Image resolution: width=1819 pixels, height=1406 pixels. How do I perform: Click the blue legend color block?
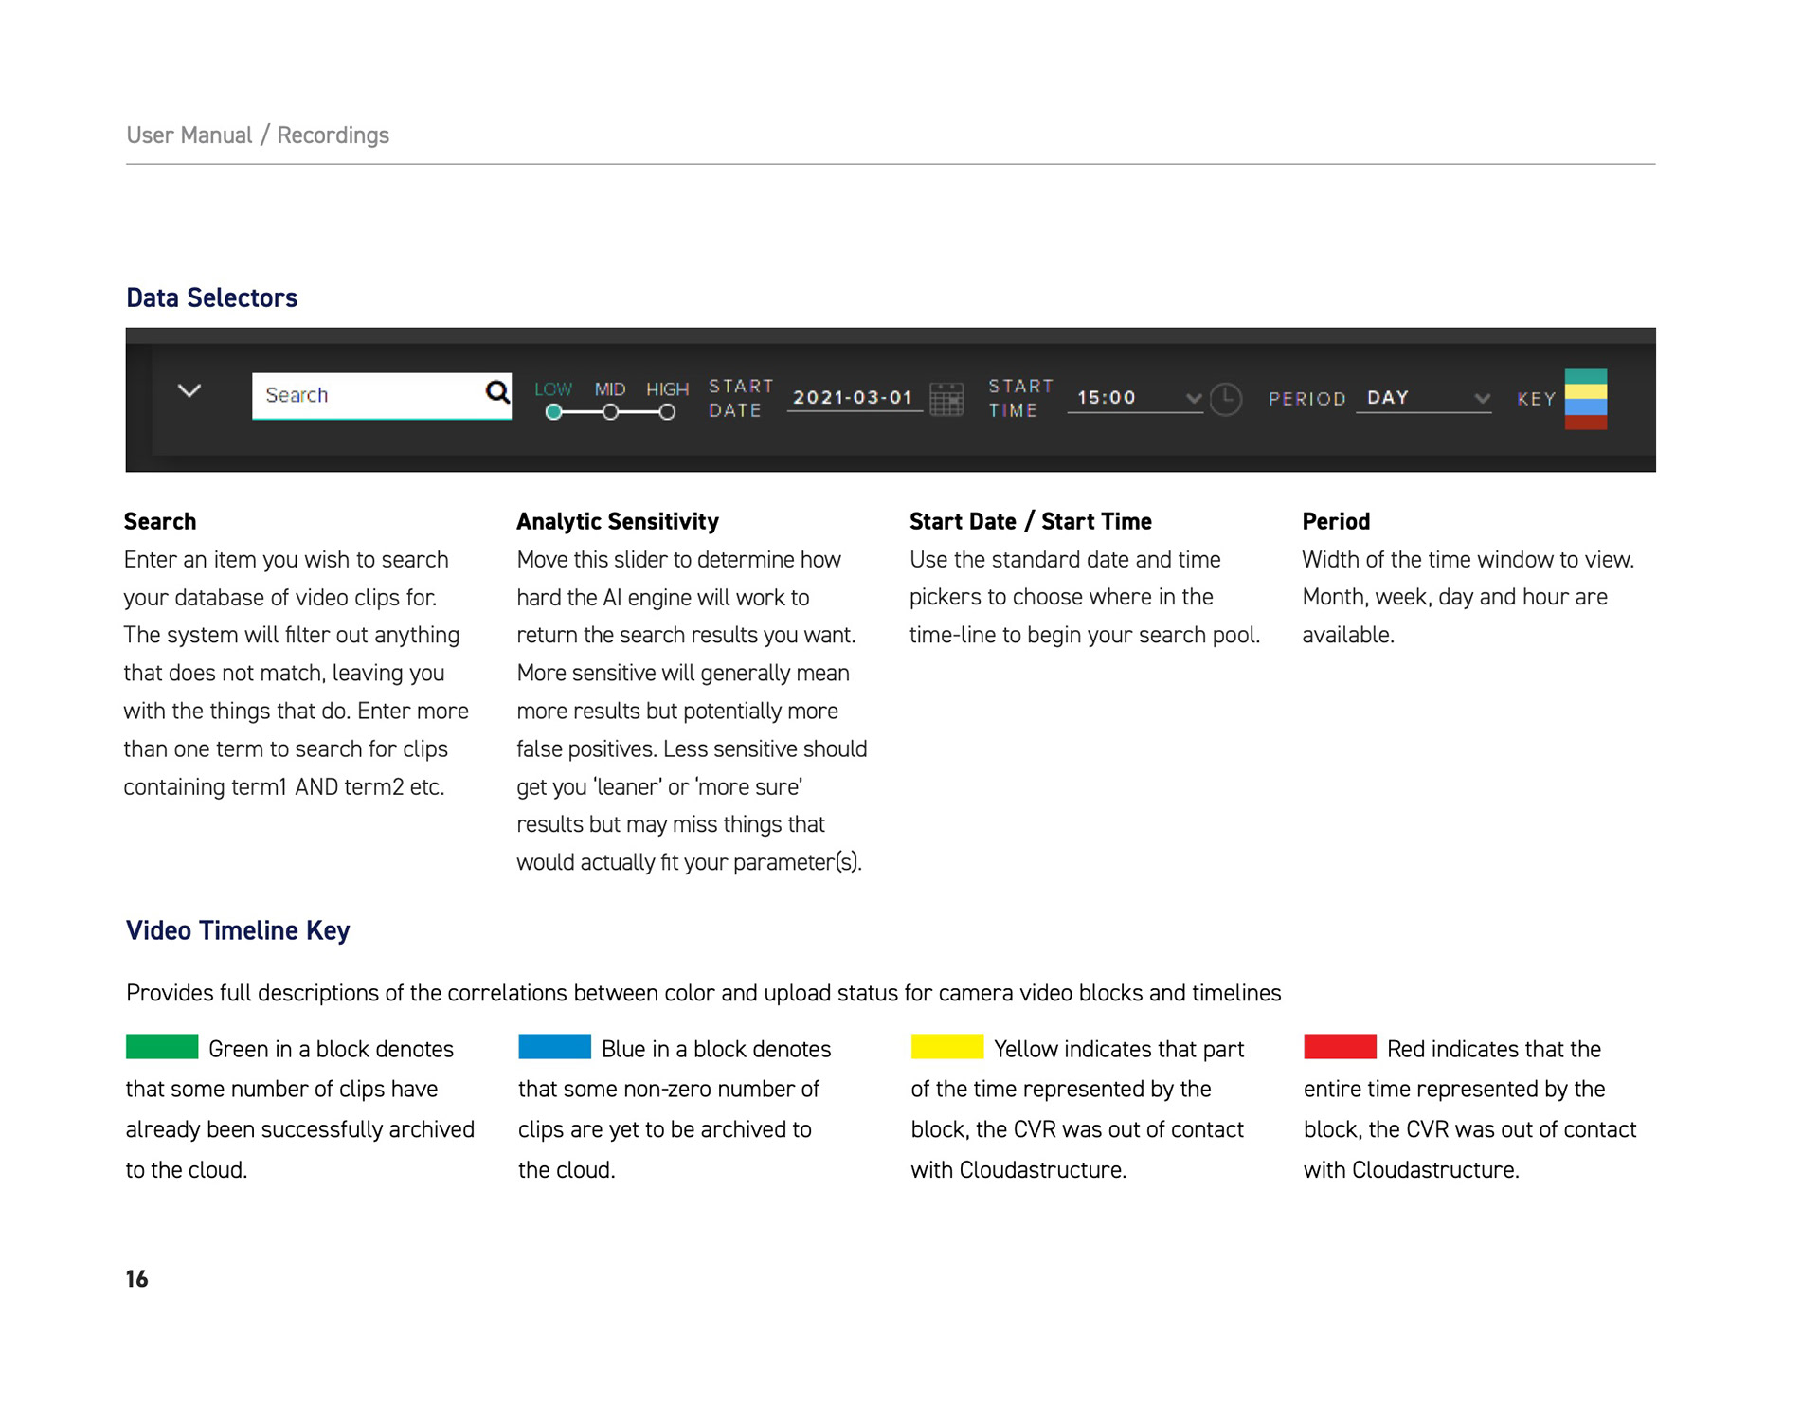point(555,1047)
